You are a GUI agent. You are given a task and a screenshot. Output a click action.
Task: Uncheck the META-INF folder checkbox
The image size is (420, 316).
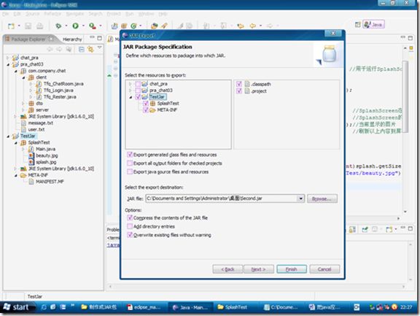click(x=145, y=110)
